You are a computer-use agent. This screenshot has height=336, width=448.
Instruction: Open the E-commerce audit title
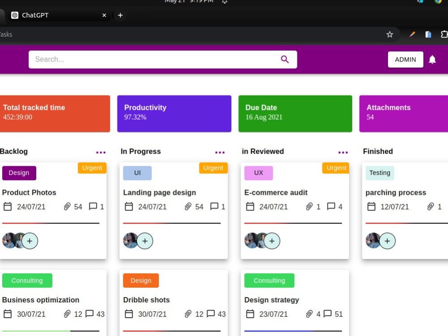(x=276, y=193)
